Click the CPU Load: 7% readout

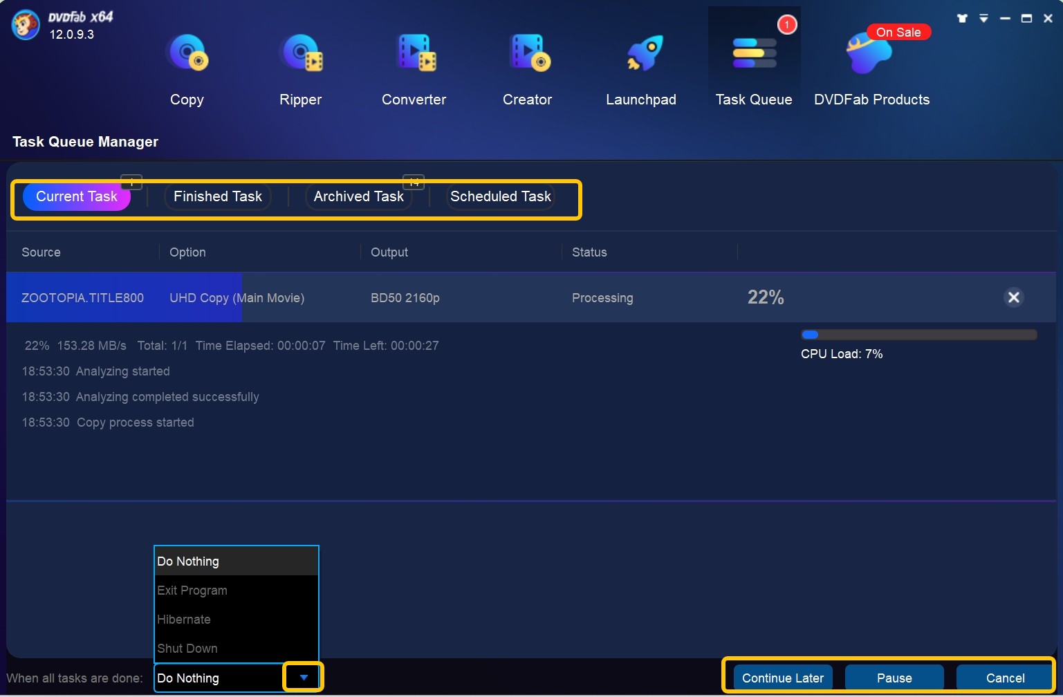[842, 354]
